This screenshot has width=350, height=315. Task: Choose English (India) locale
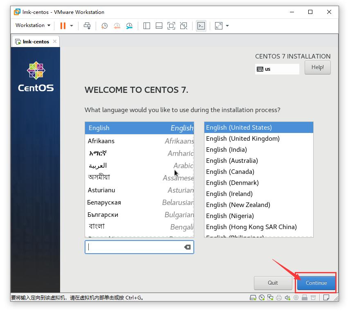click(x=259, y=150)
